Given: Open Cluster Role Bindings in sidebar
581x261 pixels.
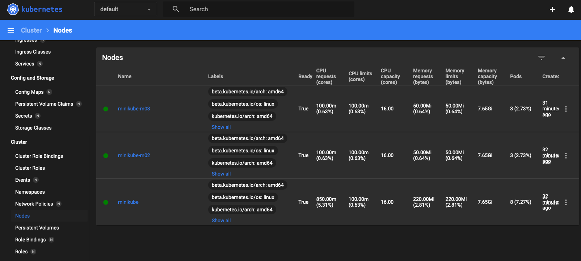Looking at the screenshot, I should [x=39, y=156].
